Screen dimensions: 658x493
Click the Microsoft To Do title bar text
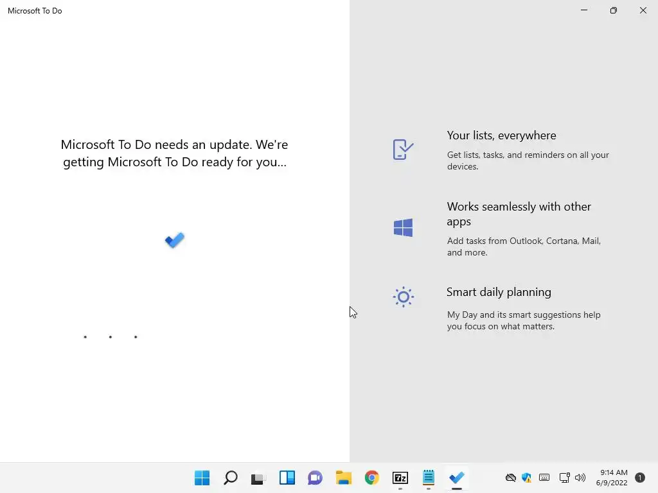tap(35, 11)
